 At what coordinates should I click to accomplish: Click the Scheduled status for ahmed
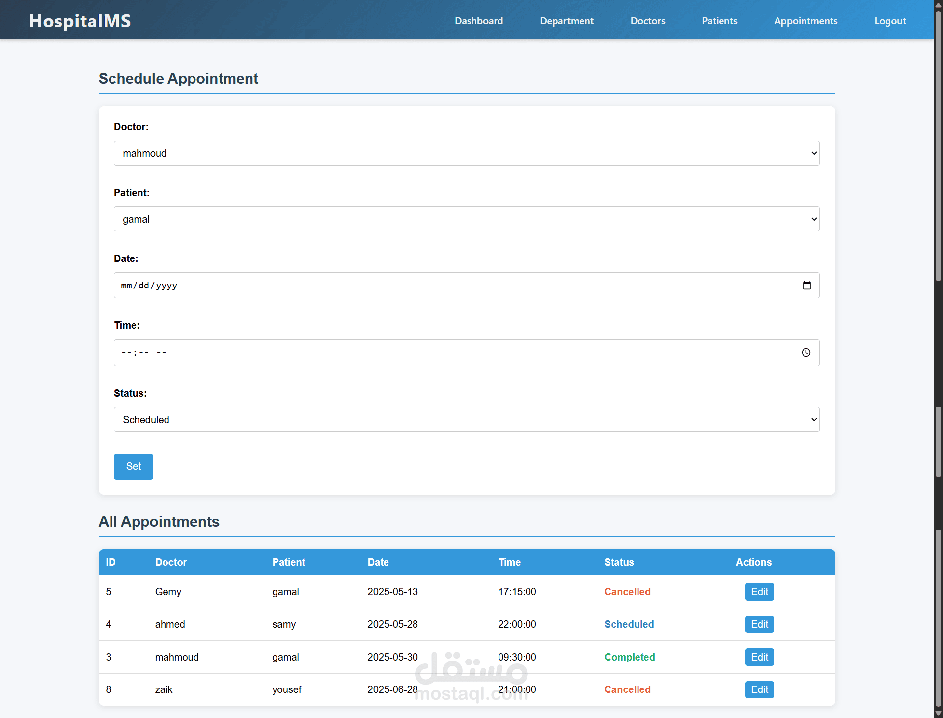coord(629,624)
